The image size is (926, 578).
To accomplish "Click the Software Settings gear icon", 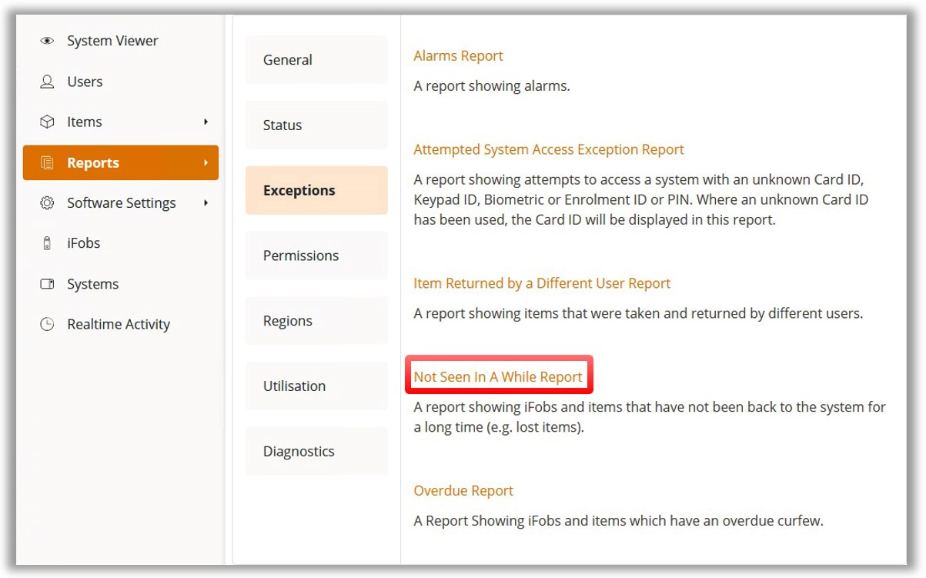I will [47, 203].
